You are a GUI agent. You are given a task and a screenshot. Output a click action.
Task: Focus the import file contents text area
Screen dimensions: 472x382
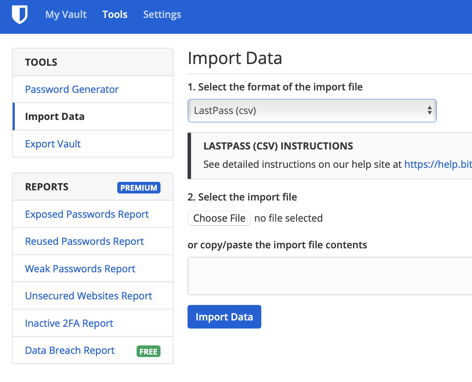(330, 276)
